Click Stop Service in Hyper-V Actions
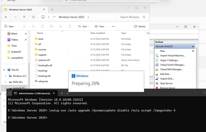This screenshot has width=206, height=132. (x=166, y=83)
